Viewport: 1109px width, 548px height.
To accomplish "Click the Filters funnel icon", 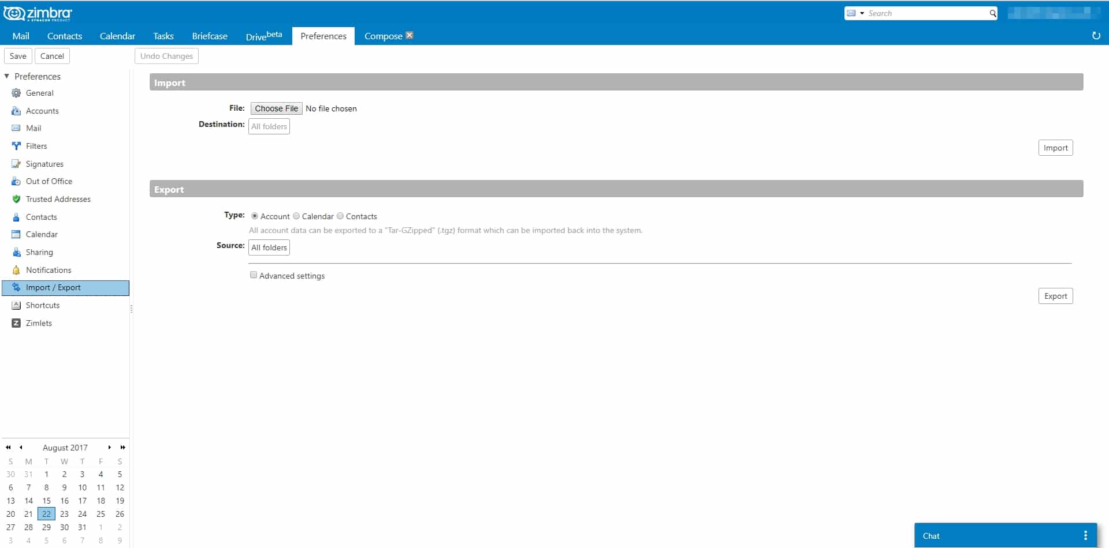I will 16,146.
